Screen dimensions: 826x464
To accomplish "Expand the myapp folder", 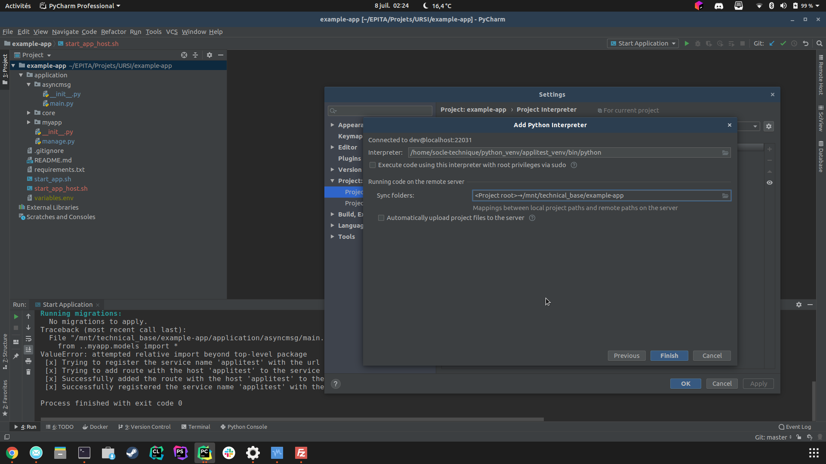I will click(29, 122).
